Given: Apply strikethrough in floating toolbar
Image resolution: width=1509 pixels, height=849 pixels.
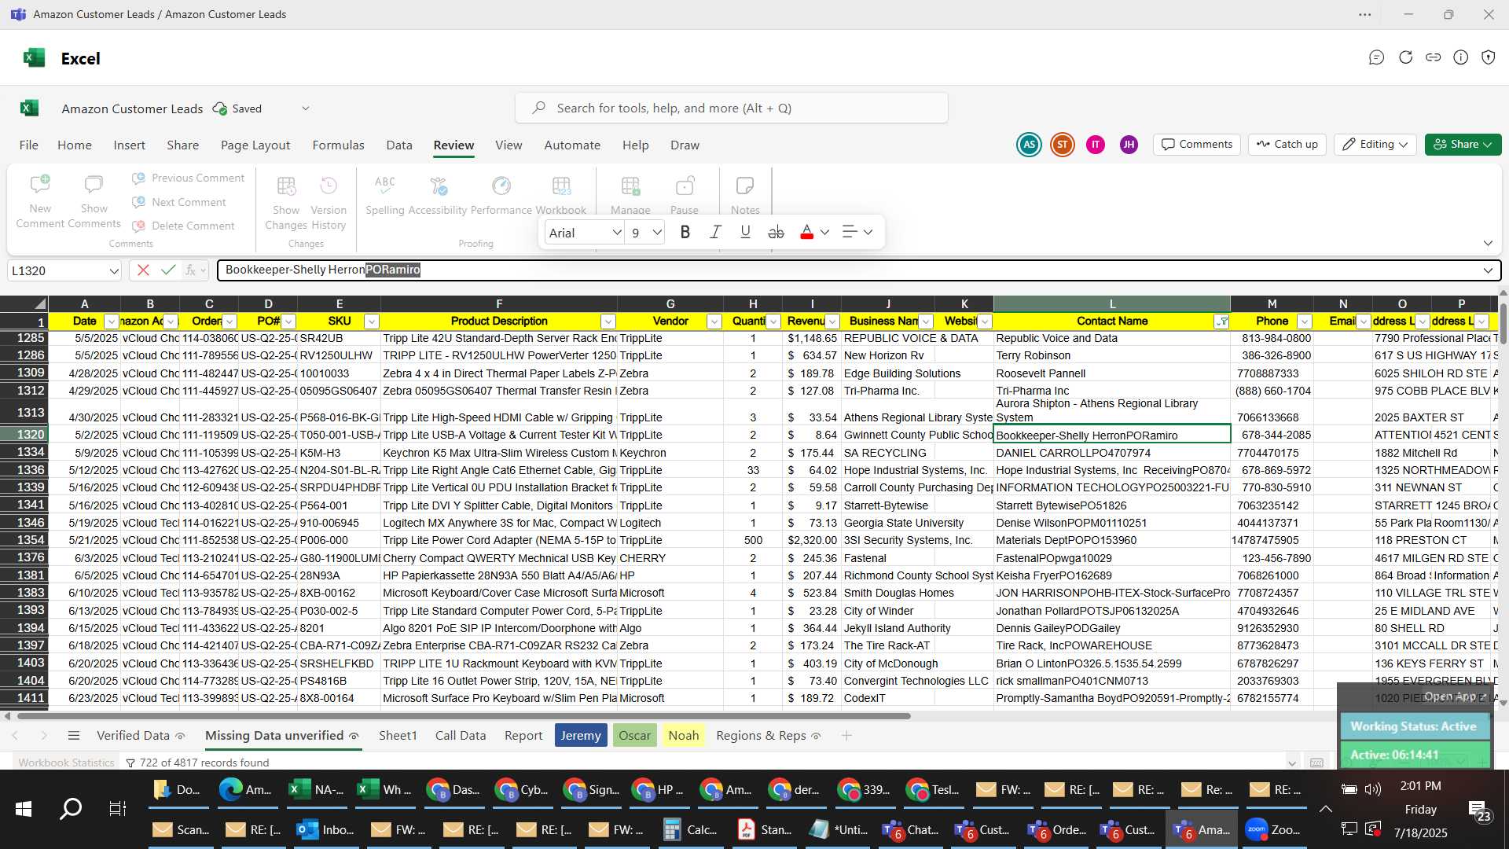Looking at the screenshot, I should coord(776,232).
